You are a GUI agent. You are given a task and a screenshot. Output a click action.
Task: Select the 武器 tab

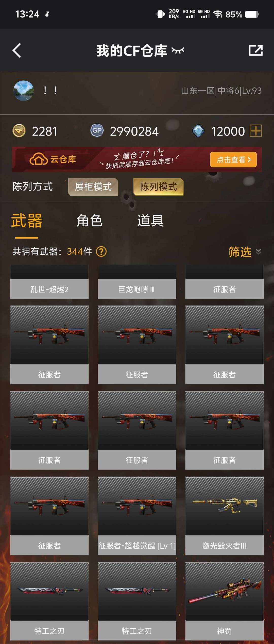click(27, 220)
